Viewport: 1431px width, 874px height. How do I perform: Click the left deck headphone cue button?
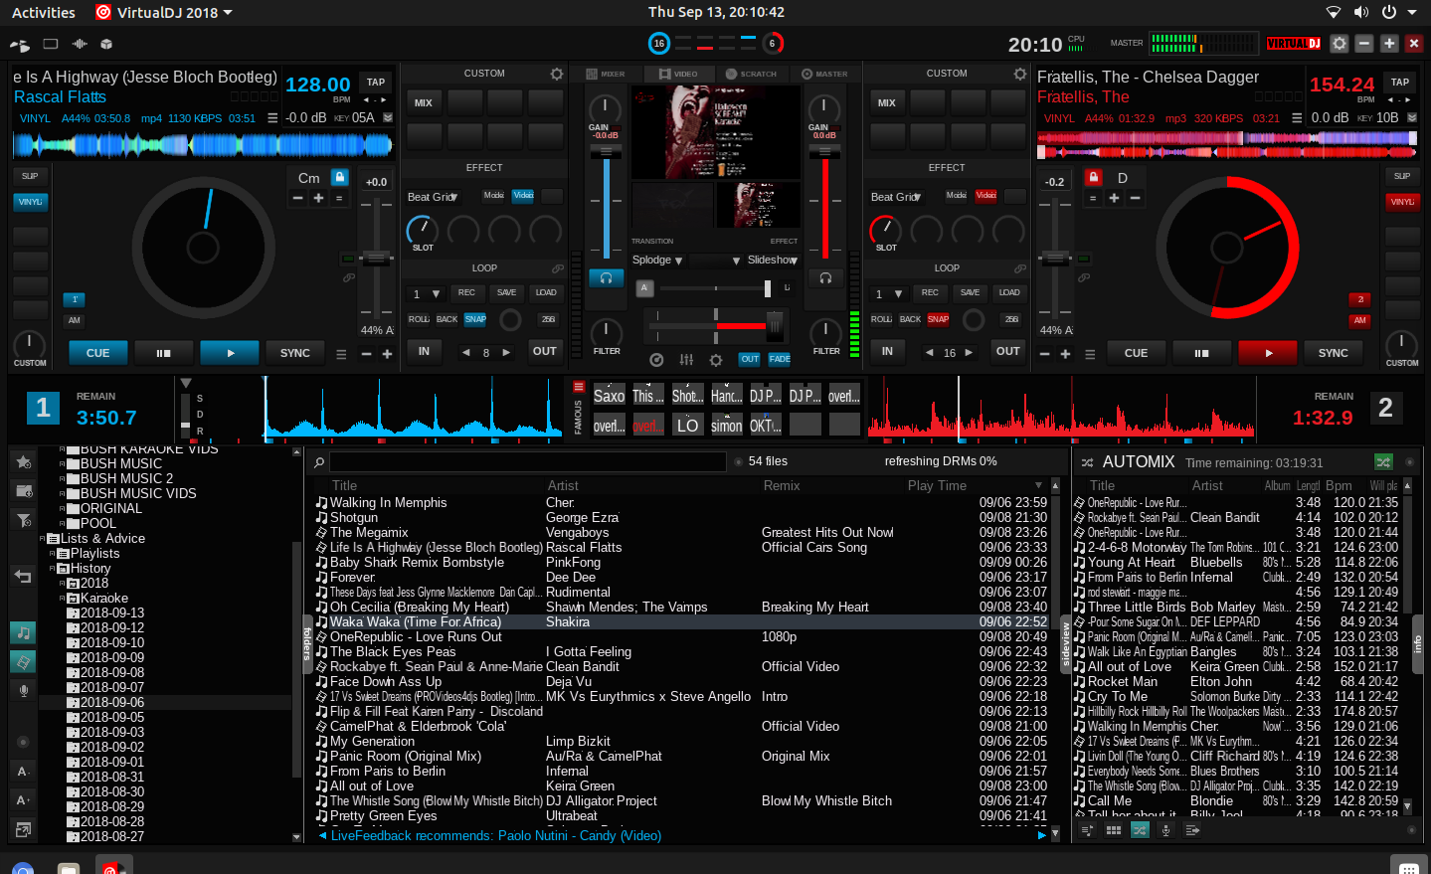pyautogui.click(x=606, y=278)
